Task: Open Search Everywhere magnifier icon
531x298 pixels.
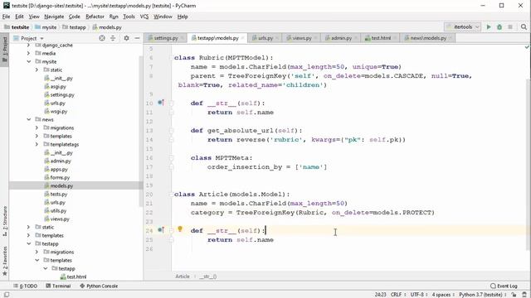Action: [x=524, y=27]
